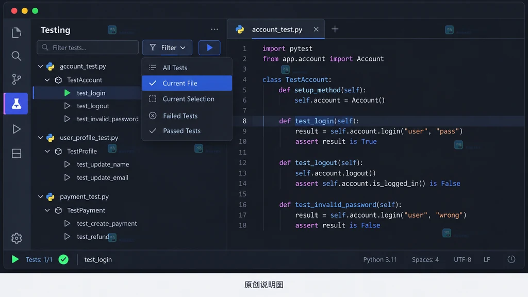Click LF line ending indicator
The image size is (528, 297).
point(487,259)
